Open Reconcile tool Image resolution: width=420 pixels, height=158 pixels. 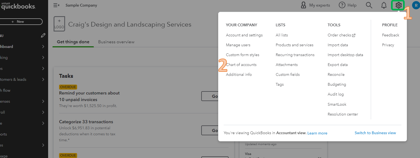(x=336, y=74)
